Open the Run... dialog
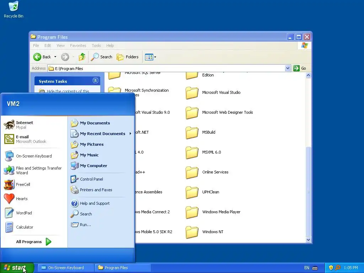The width and height of the screenshot is (364, 273). point(101,225)
